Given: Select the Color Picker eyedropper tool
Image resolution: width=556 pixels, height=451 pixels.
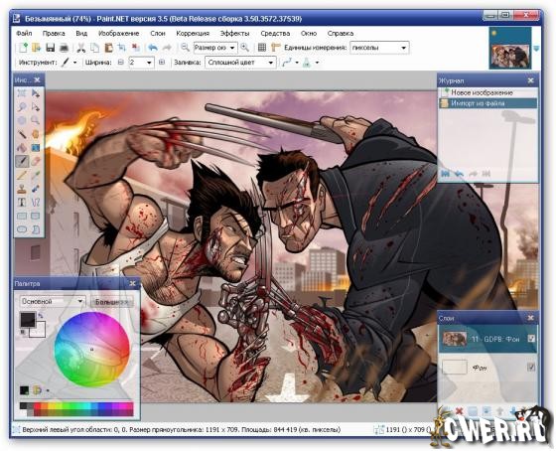Looking at the screenshot, I should [x=36, y=175].
